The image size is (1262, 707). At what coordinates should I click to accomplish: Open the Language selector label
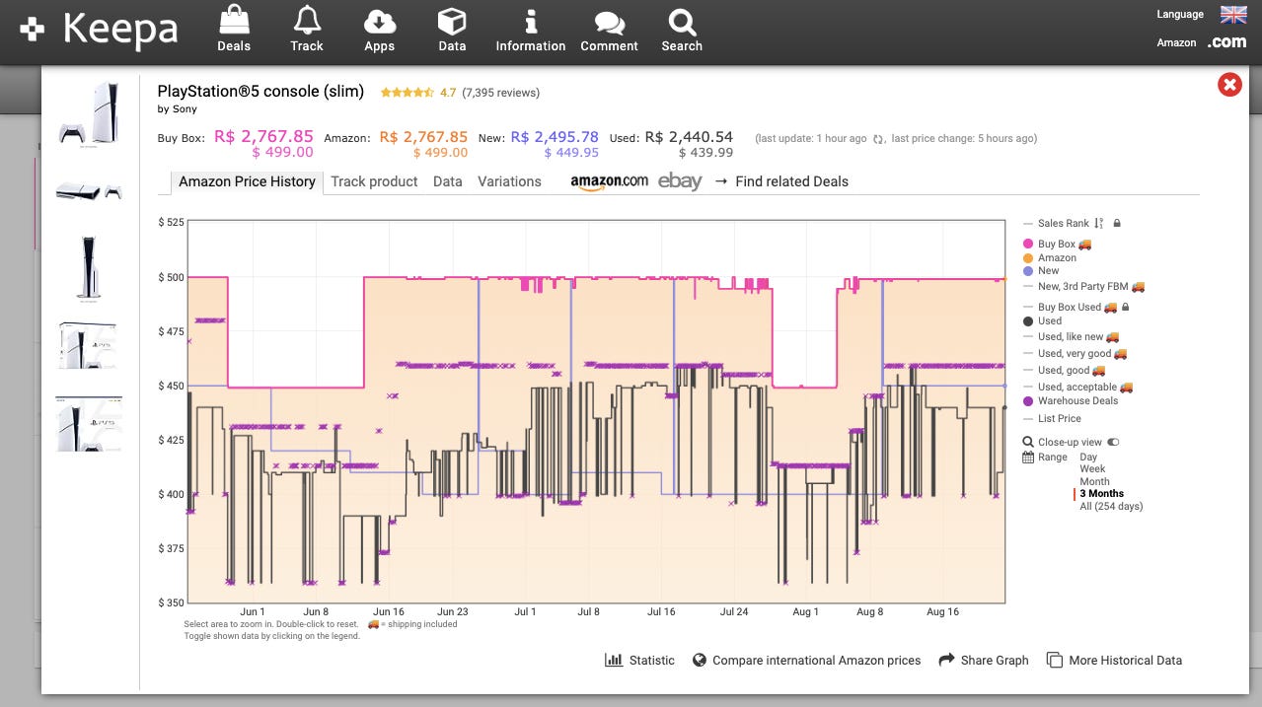[x=1180, y=14]
